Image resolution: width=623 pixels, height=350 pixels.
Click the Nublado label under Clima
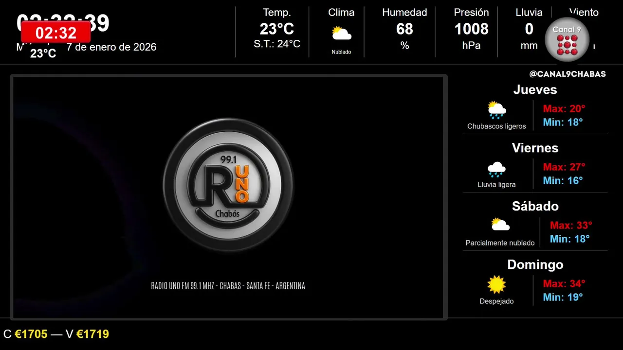pos(341,52)
